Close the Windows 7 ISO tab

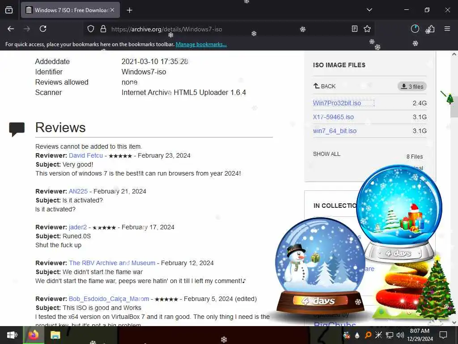tap(112, 10)
